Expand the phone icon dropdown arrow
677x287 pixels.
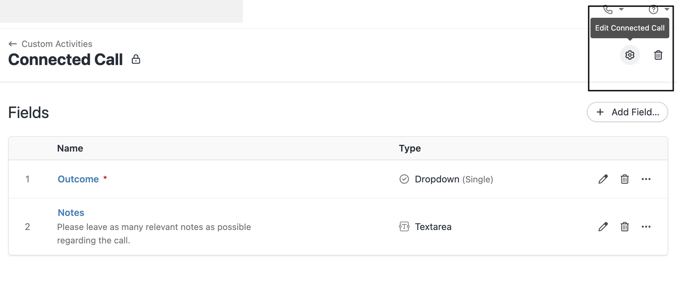pos(621,10)
